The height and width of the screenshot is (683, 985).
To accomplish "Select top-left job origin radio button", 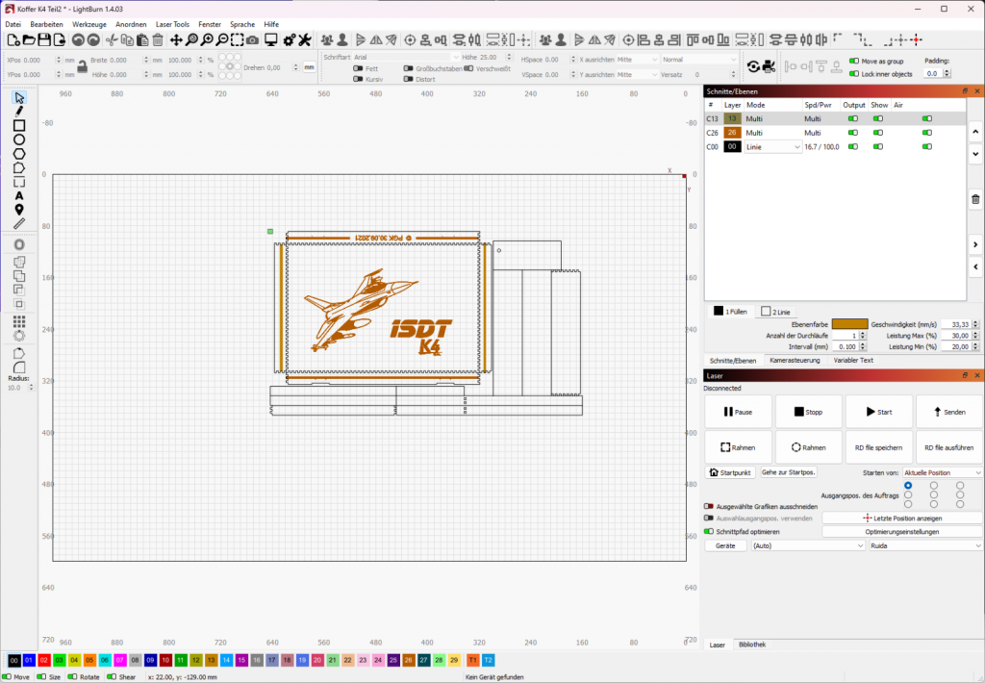I will pos(908,486).
